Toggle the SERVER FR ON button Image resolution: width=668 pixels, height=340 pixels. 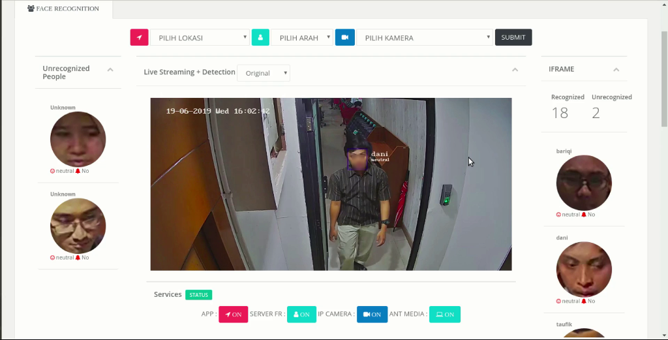pos(301,315)
